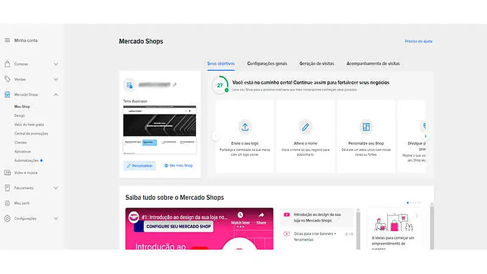The height and width of the screenshot is (274, 487).
Task: Open the Meu perfil sidebar link
Action: tap(22, 203)
